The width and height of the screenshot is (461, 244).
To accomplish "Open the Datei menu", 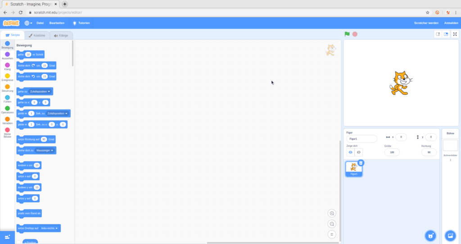I will point(40,23).
